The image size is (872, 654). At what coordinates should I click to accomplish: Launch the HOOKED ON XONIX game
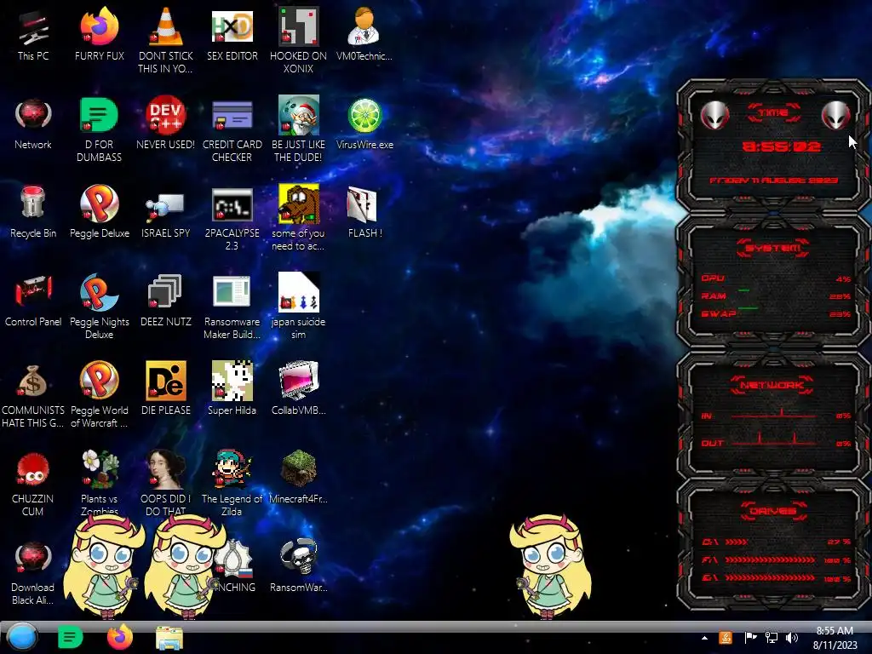pyautogui.click(x=298, y=40)
